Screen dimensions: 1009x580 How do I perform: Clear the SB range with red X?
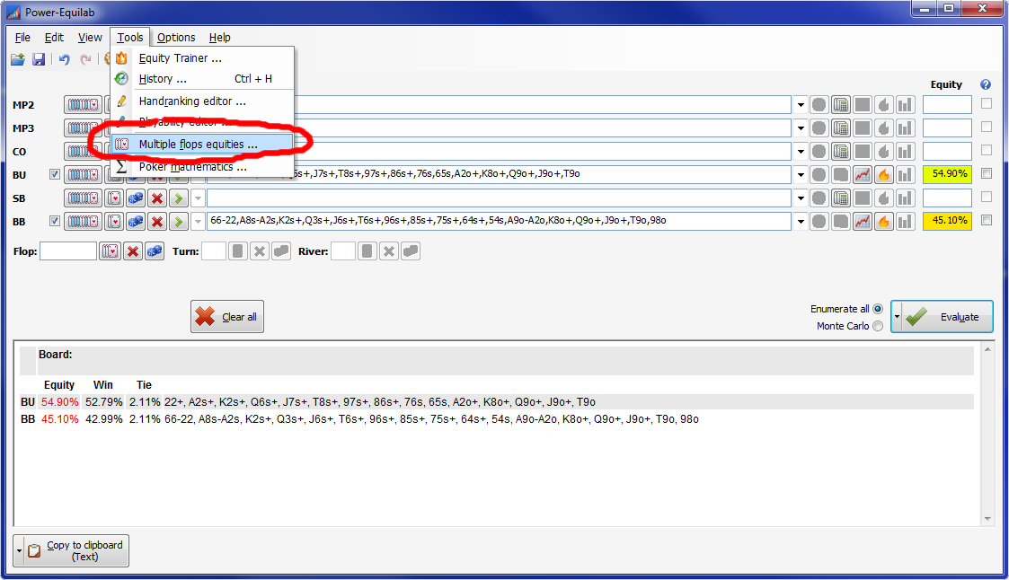(157, 198)
